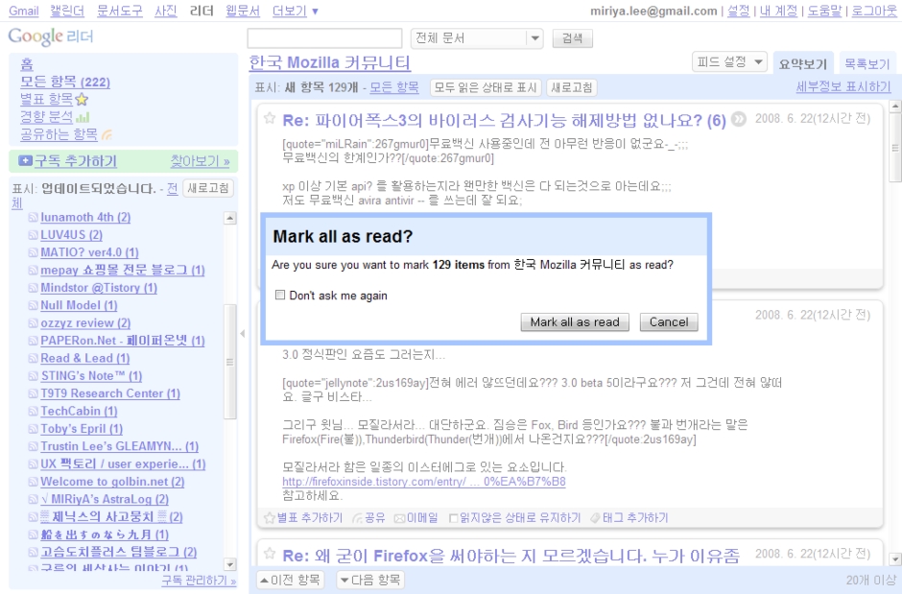Click the feed icon next to Read & Lead
The height and width of the screenshot is (594, 902).
[x=34, y=358]
